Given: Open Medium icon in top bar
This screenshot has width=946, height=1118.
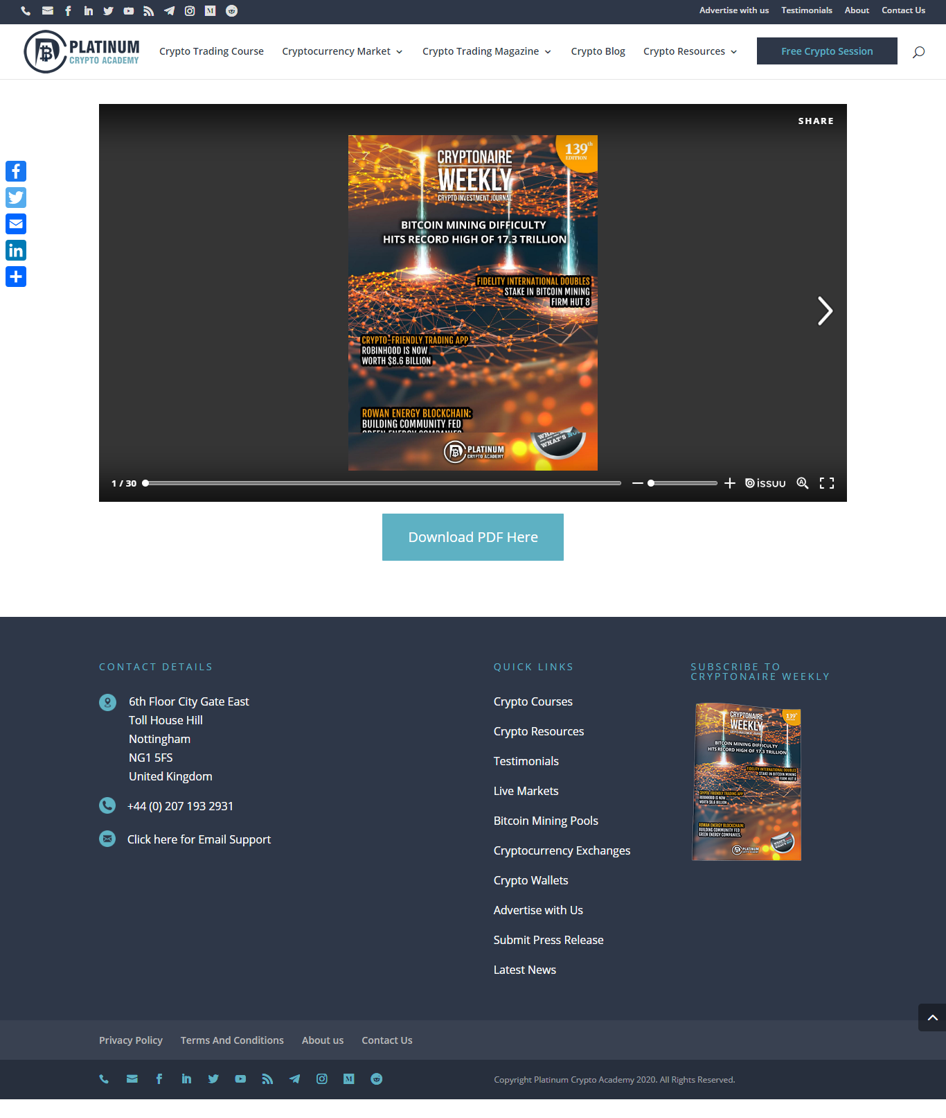Looking at the screenshot, I should tap(211, 10).
